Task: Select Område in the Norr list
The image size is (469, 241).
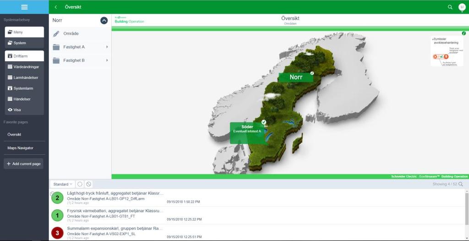Action: click(80, 33)
